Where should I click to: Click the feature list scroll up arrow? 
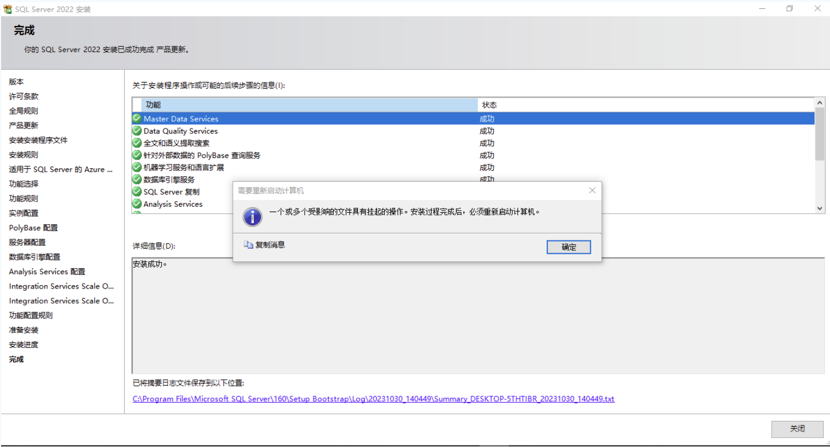(x=820, y=103)
